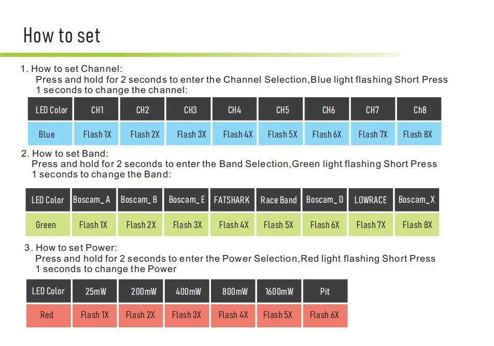This screenshot has height=346, width=494.
Task: Select the Ch8 channel header cell
Action: [x=419, y=109]
